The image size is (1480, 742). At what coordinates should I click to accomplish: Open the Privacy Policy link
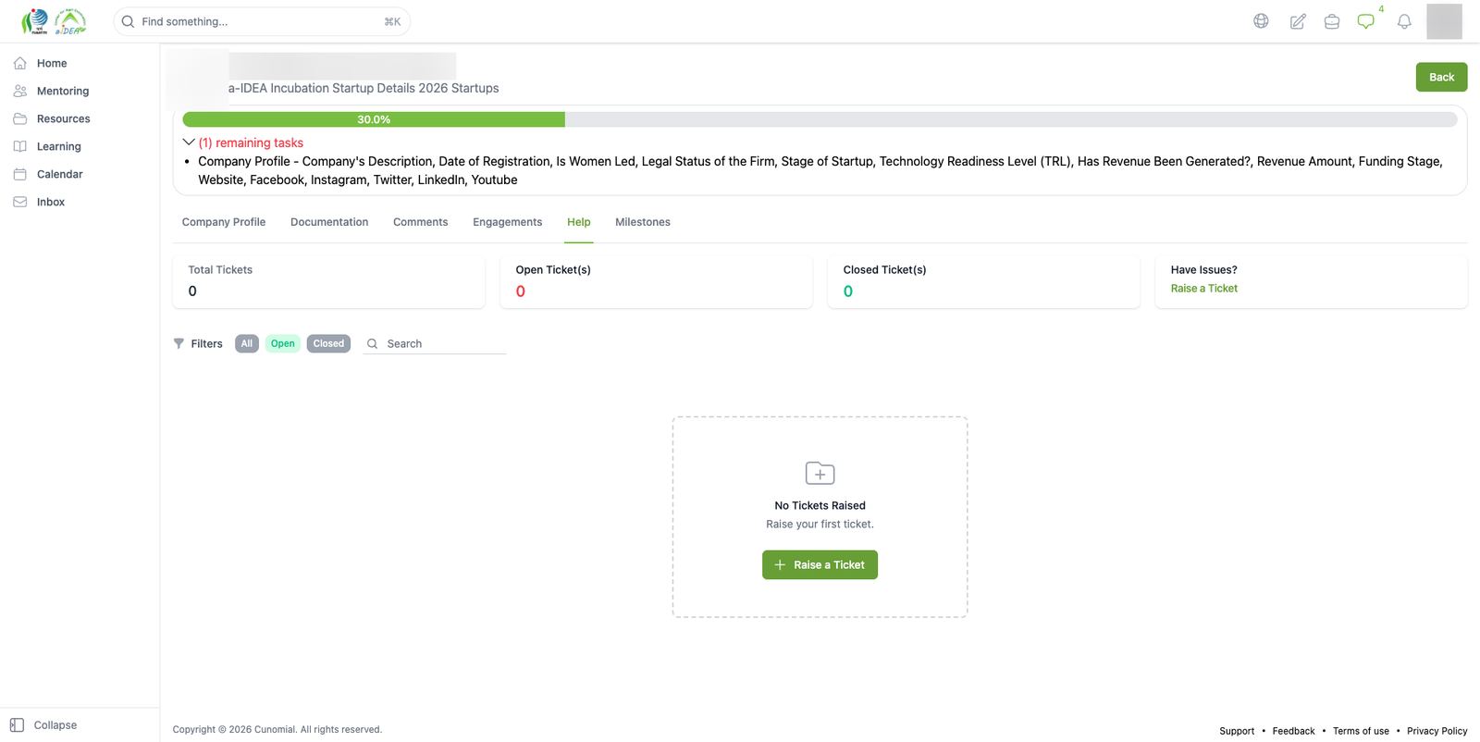click(x=1437, y=731)
